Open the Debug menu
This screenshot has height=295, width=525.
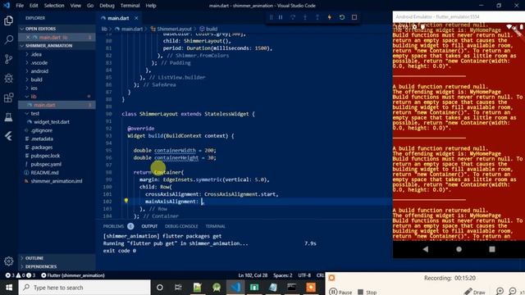[107, 6]
